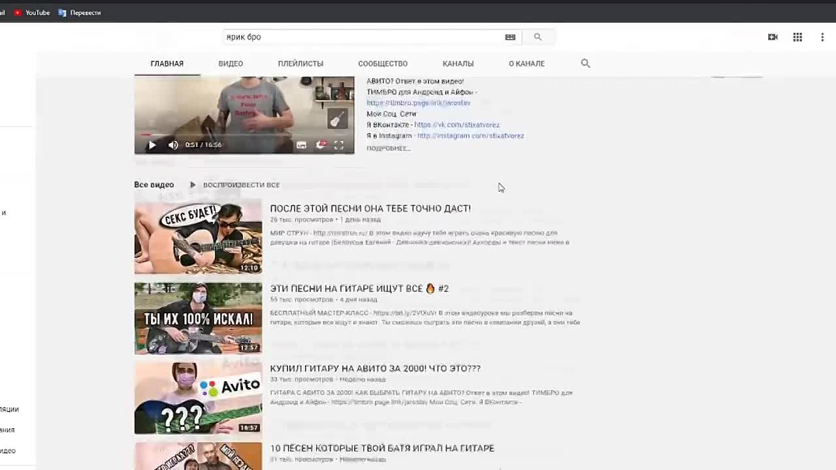Open the YouTube apps grid
This screenshot has height=470, width=836.
797,37
